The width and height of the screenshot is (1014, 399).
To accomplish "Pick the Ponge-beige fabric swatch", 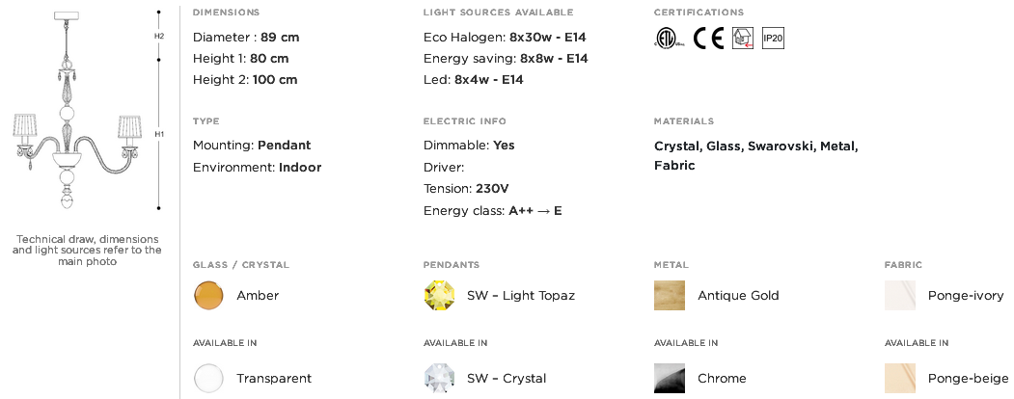I will pyautogui.click(x=900, y=379).
